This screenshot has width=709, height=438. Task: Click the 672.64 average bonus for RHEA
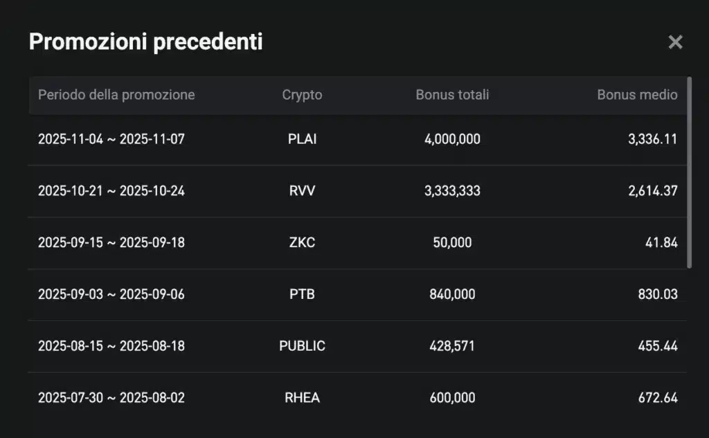click(656, 398)
